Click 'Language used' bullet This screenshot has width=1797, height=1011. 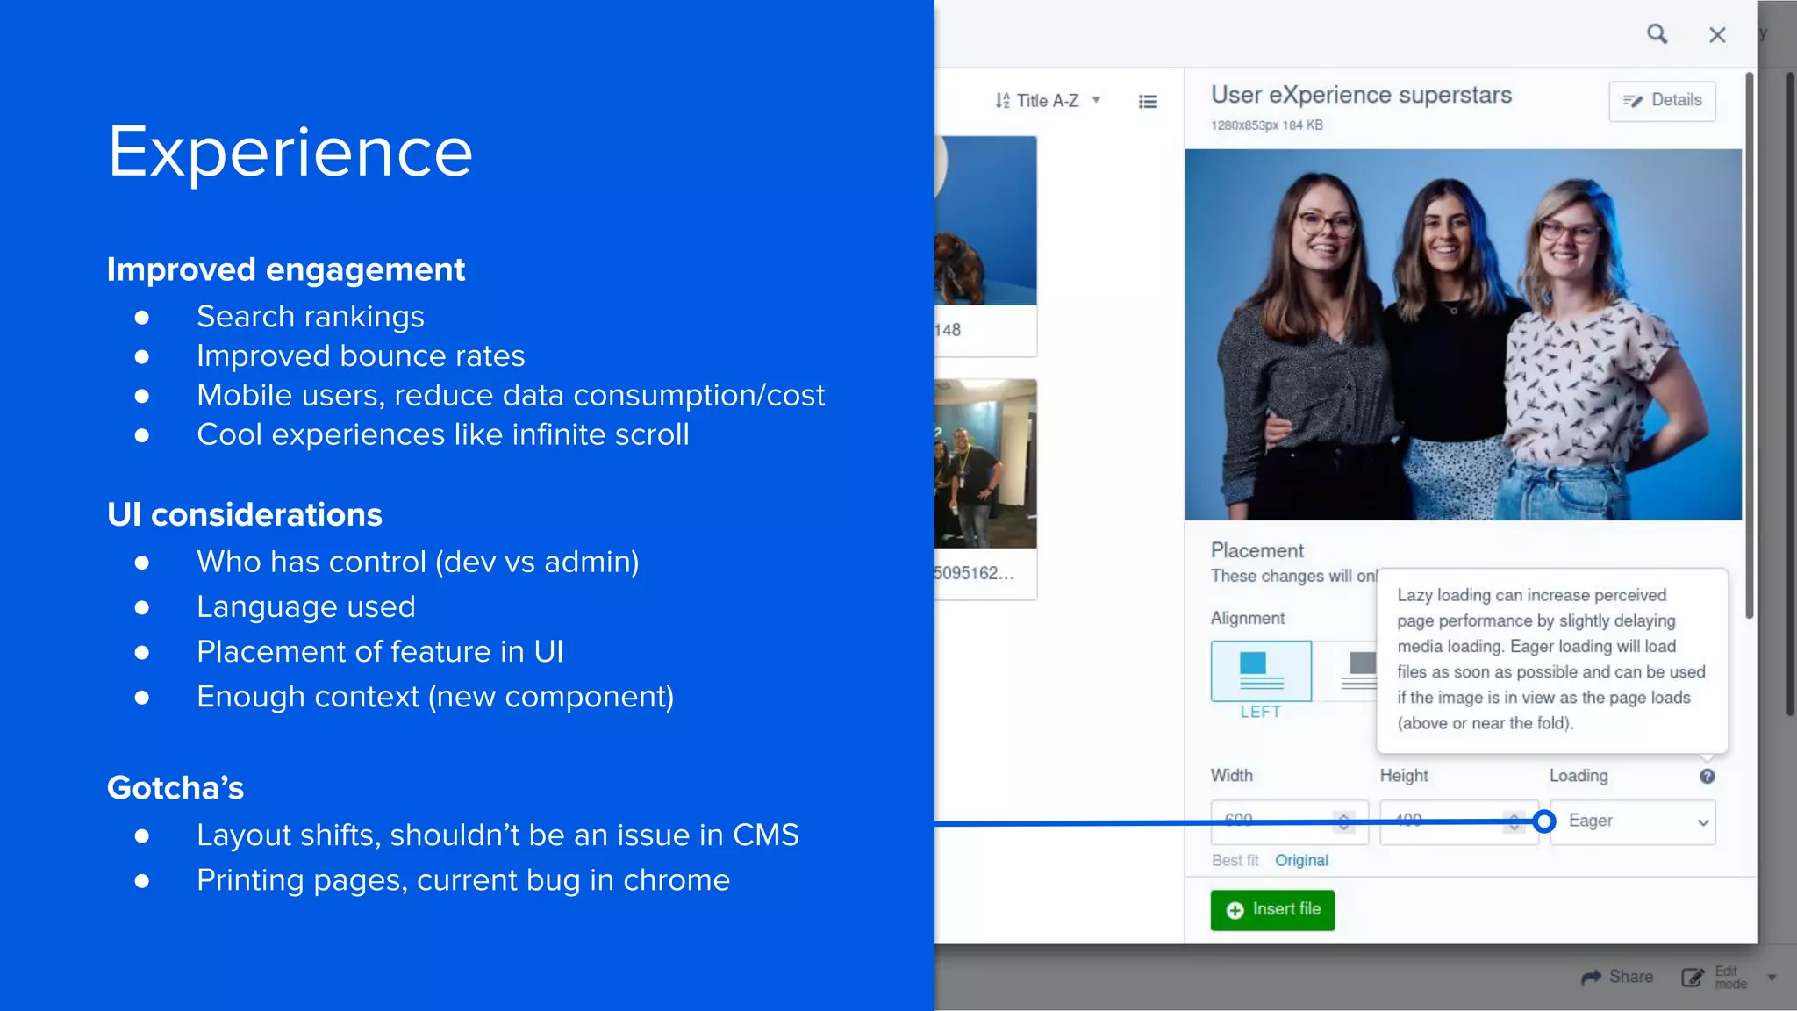tap(305, 606)
